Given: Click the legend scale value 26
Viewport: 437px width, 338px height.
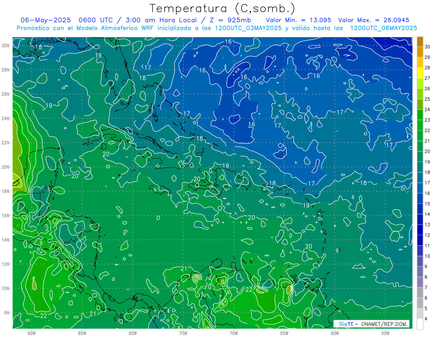Looking at the screenshot, I should point(428,89).
